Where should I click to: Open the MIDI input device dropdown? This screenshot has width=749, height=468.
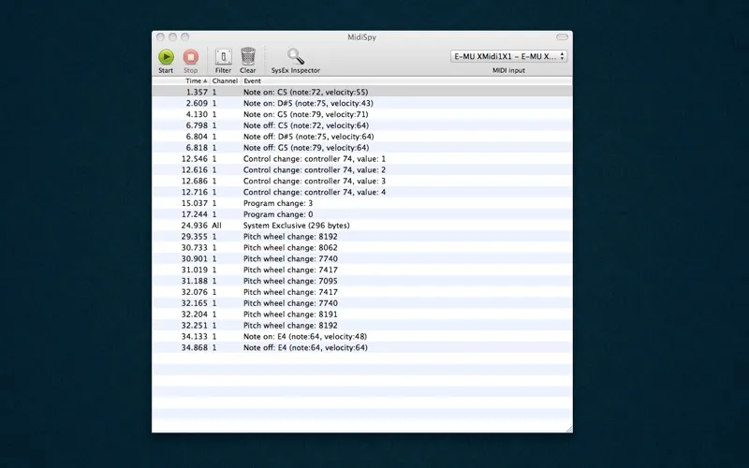pos(508,56)
